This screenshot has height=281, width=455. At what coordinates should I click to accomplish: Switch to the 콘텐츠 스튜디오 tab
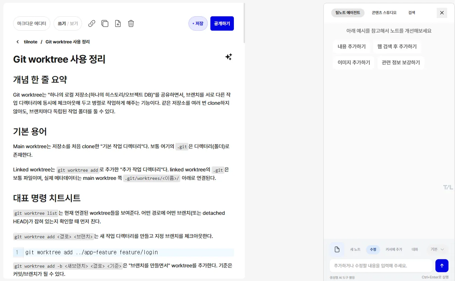(x=384, y=13)
